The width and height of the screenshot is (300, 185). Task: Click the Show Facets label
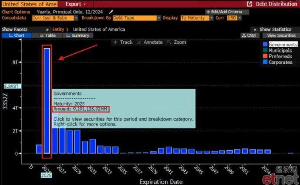[x=14, y=29]
